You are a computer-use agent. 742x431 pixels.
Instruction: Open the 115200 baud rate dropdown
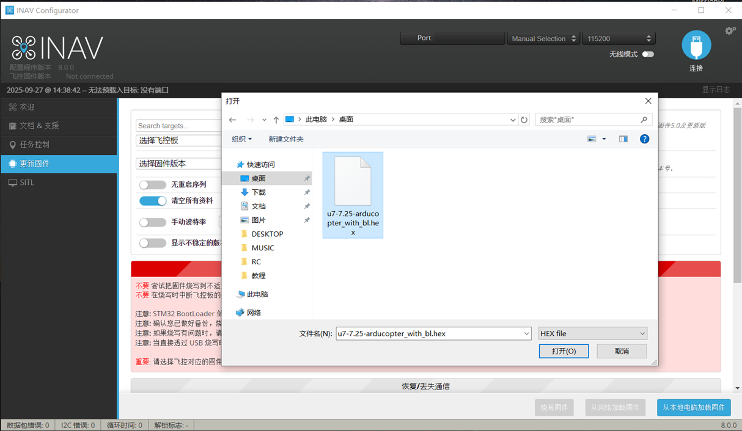[619, 38]
